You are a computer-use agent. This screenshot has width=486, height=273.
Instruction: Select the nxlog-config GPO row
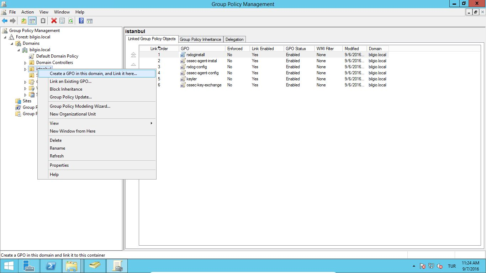click(263, 67)
